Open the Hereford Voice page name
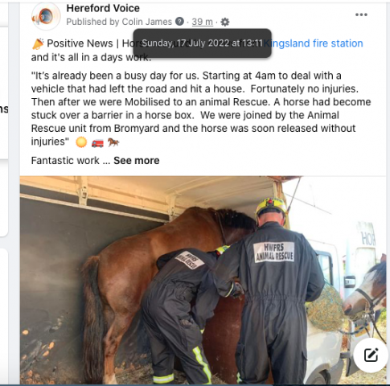 (x=103, y=8)
